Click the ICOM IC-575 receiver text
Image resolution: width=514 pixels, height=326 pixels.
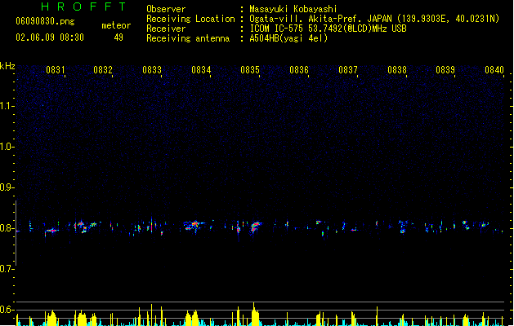click(x=328, y=29)
